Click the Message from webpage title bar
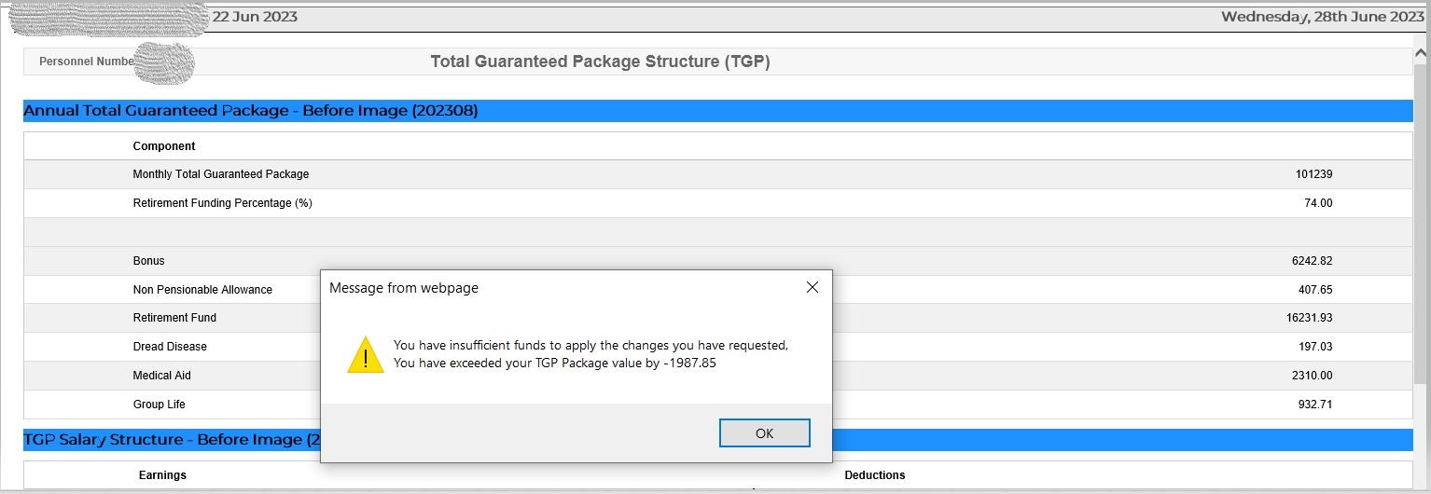This screenshot has width=1431, height=494. tap(560, 288)
